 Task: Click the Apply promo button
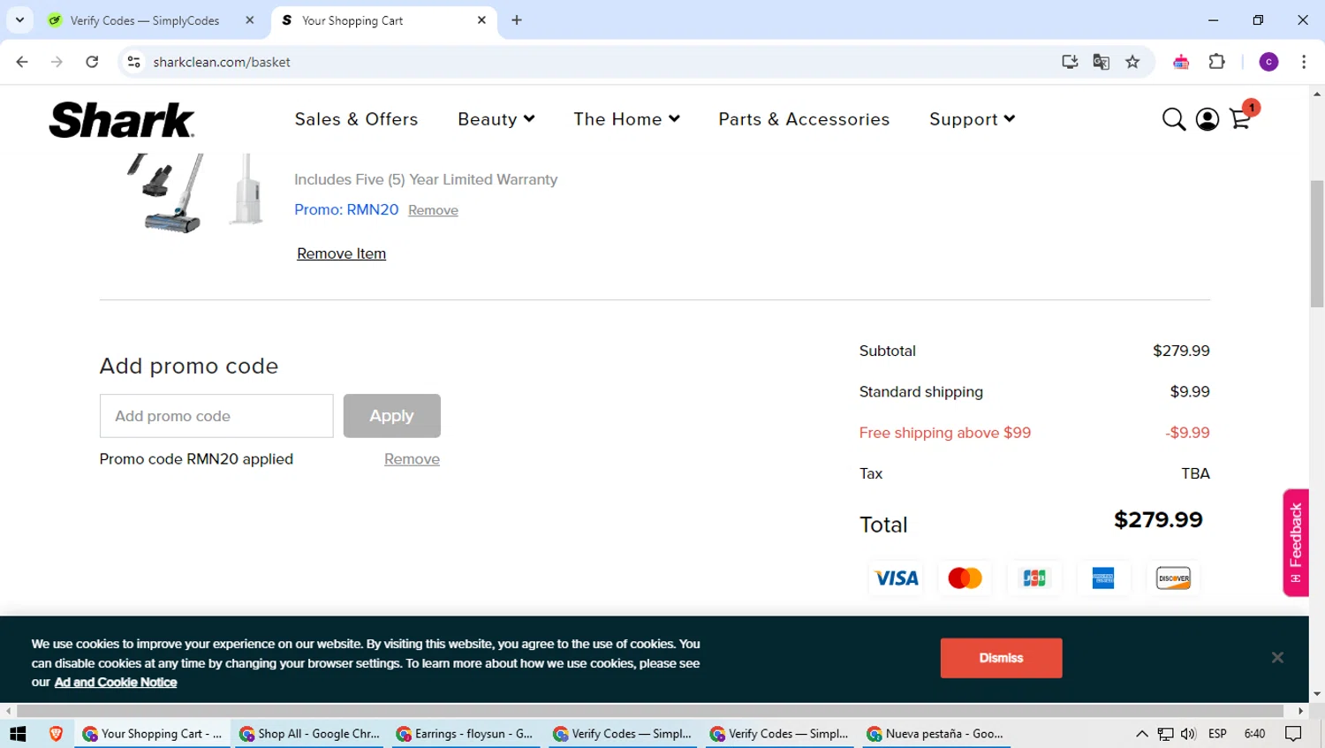pyautogui.click(x=391, y=416)
